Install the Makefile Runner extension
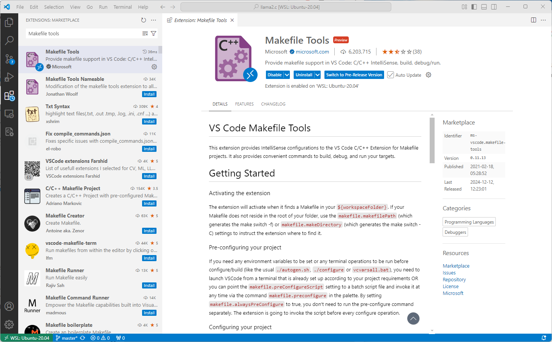The width and height of the screenshot is (552, 342). click(149, 285)
